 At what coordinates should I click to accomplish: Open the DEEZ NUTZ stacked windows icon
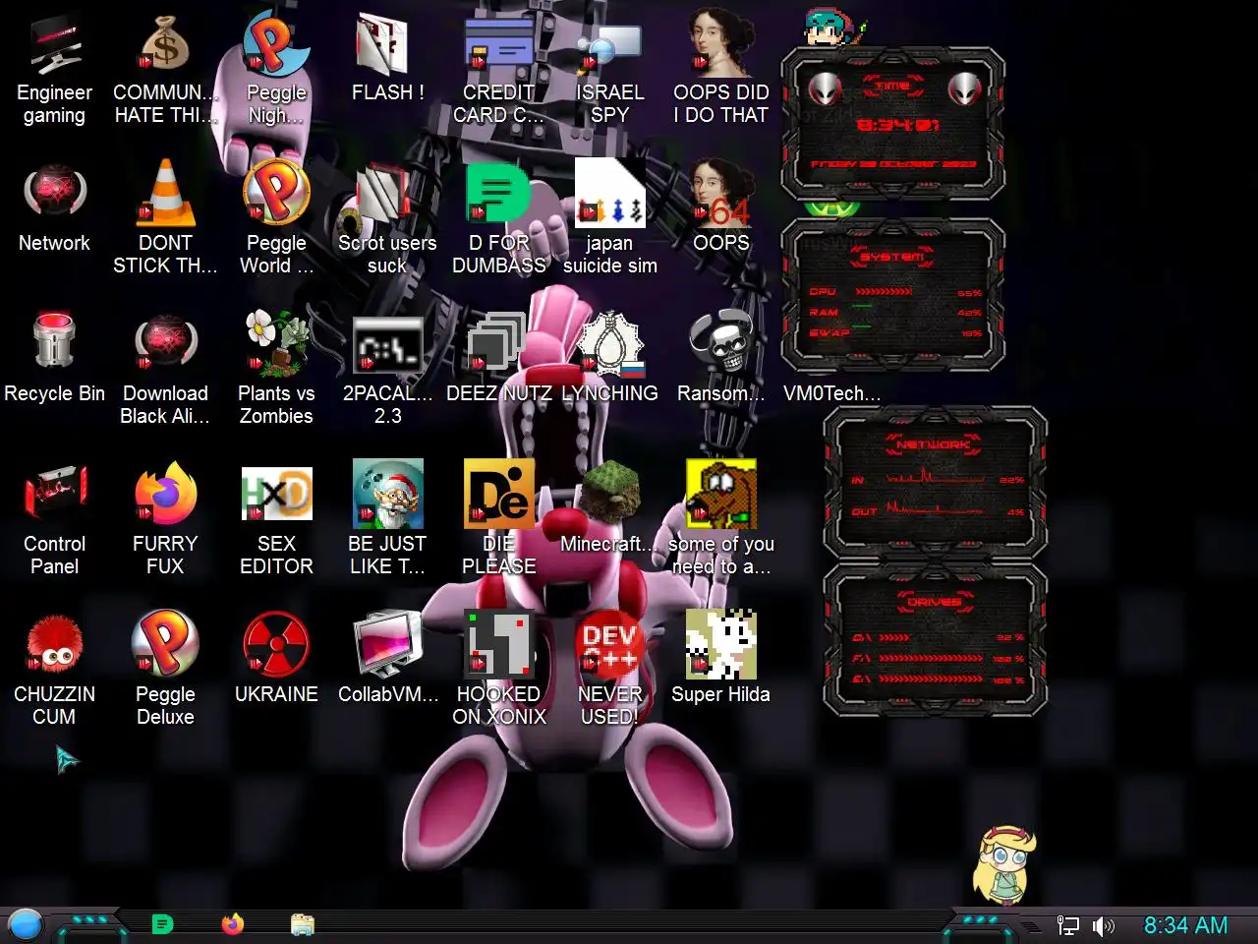(x=498, y=359)
